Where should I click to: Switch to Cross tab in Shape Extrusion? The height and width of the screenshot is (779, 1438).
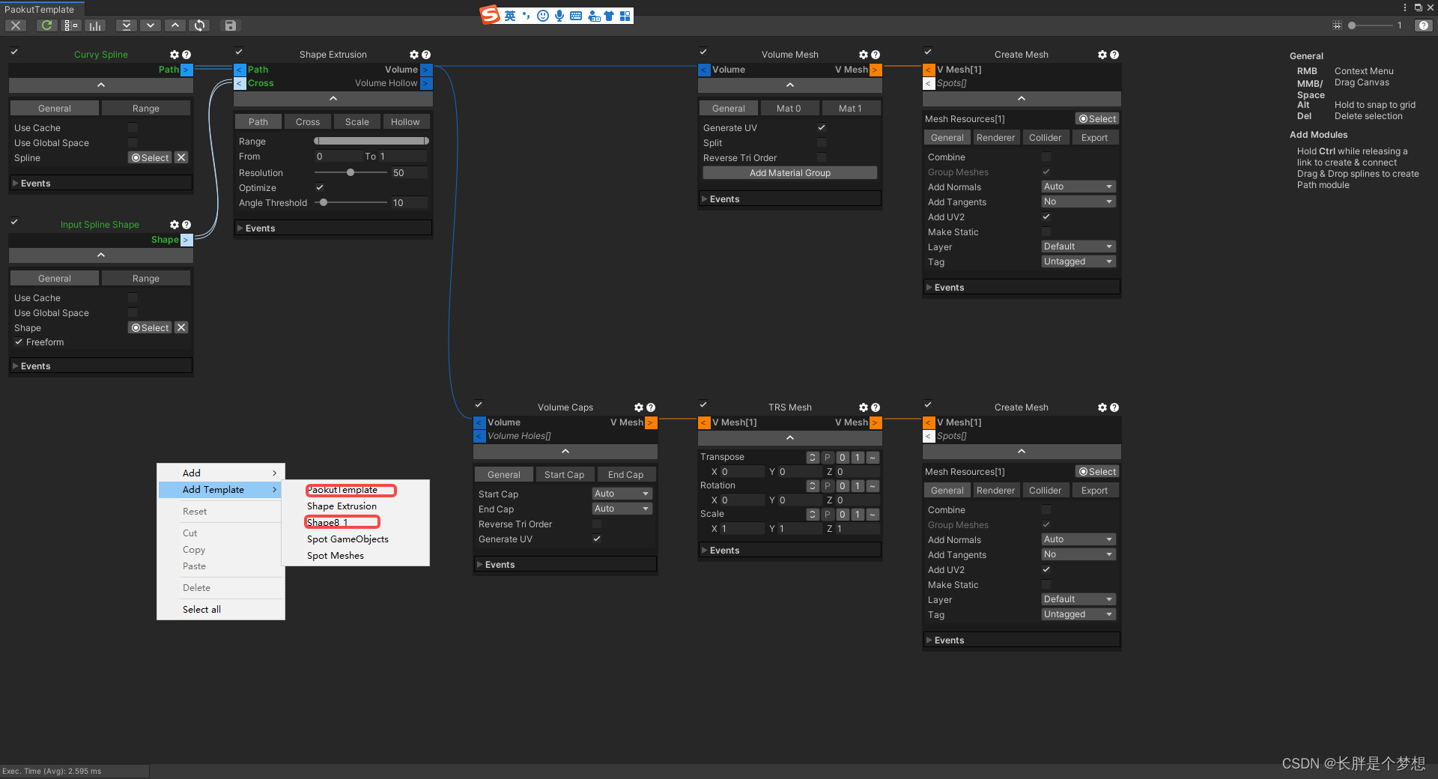(308, 122)
